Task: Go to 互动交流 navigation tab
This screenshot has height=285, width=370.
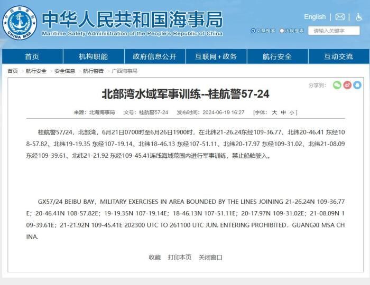Action: pyautogui.click(x=338, y=56)
